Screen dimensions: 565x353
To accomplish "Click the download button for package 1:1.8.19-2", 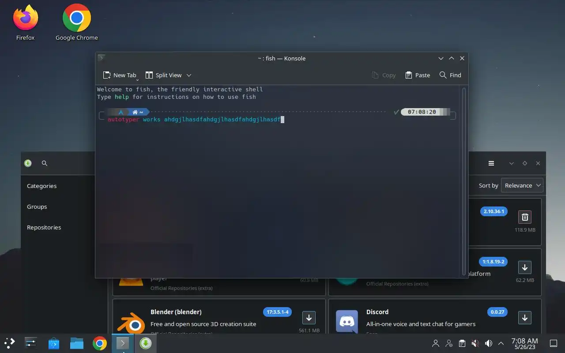I will (525, 267).
